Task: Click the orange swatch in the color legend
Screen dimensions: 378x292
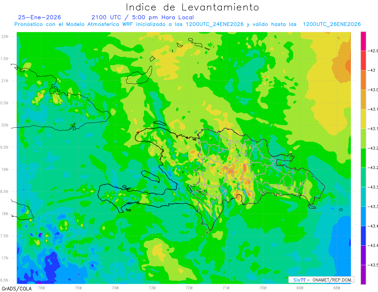Action: (363, 80)
